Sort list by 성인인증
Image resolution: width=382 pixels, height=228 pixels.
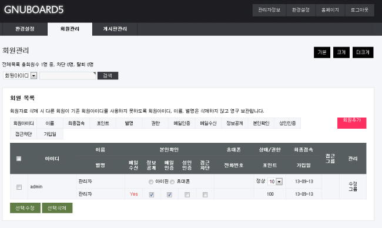pos(287,123)
